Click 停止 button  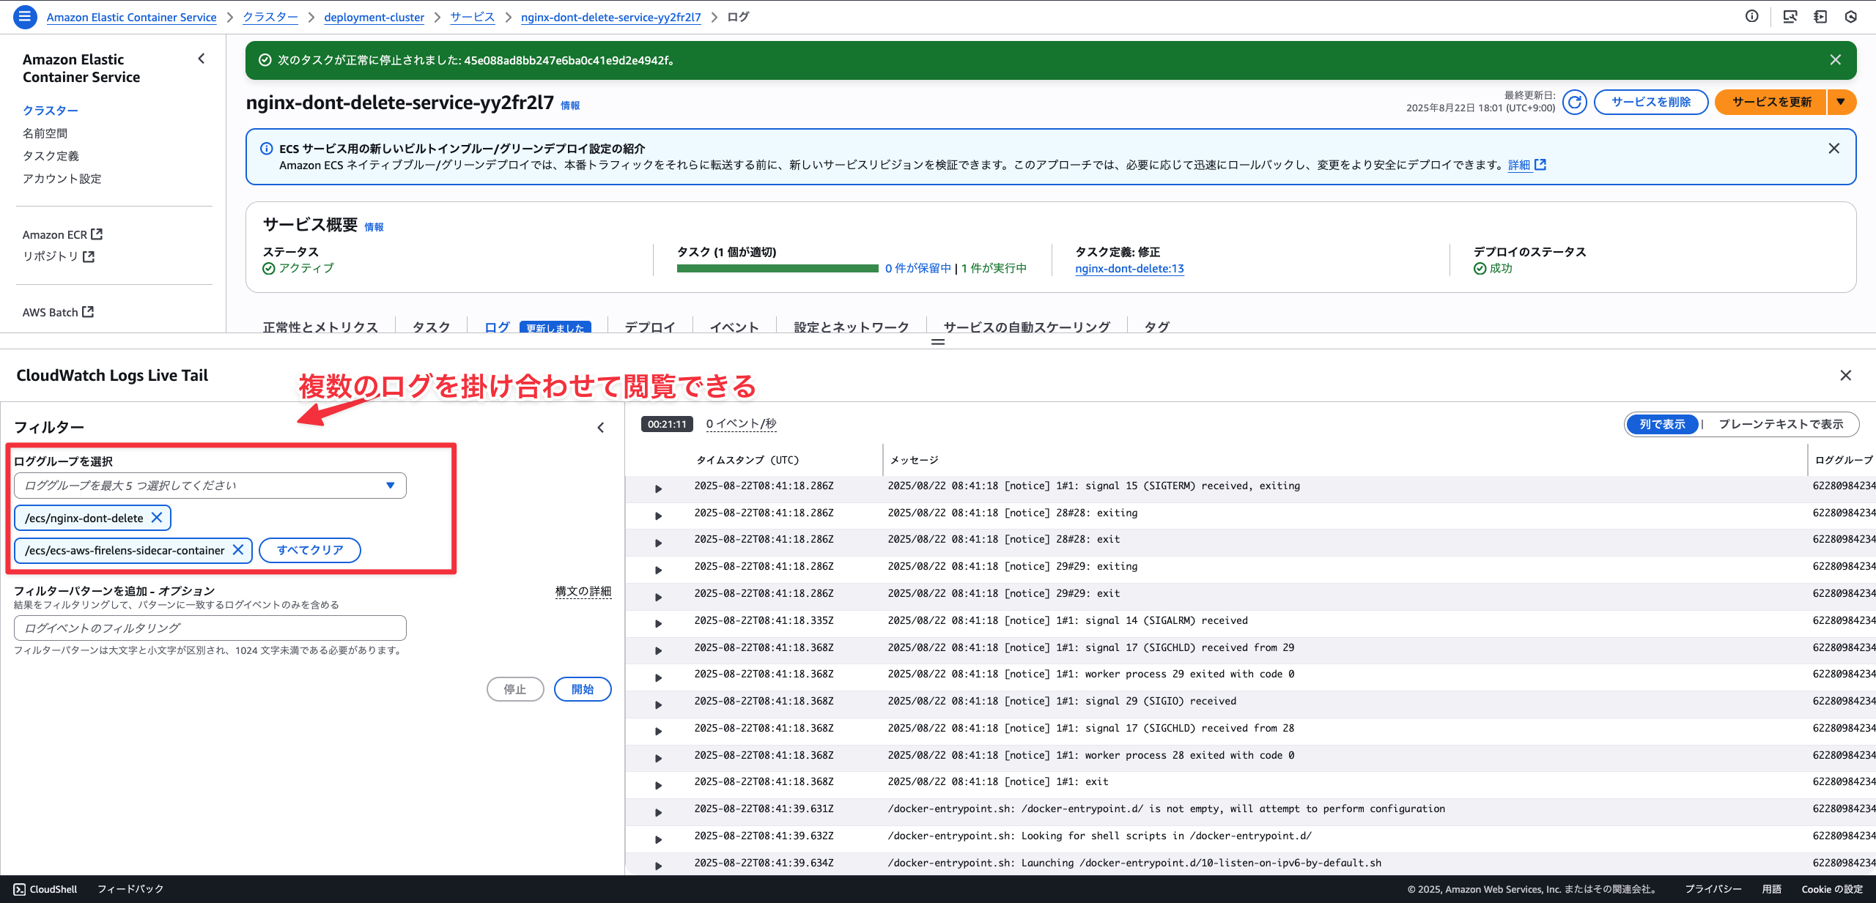tap(515, 689)
